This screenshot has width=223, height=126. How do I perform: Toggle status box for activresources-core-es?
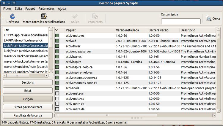click(x=57, y=83)
